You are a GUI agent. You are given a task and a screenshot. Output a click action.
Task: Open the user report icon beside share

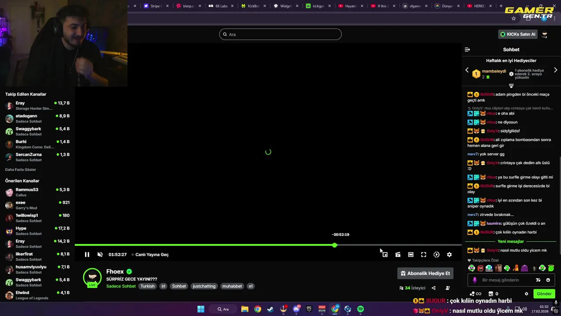coord(447,288)
